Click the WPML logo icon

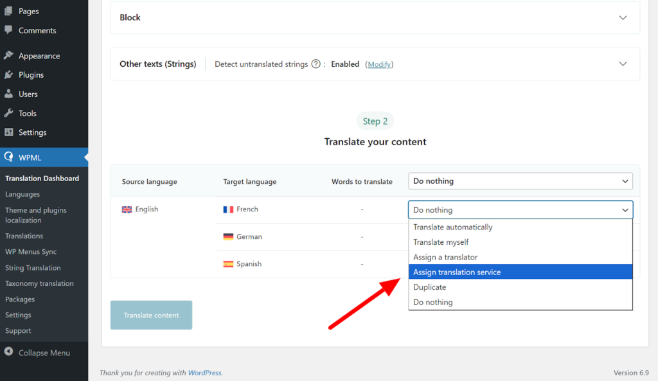tap(8, 157)
